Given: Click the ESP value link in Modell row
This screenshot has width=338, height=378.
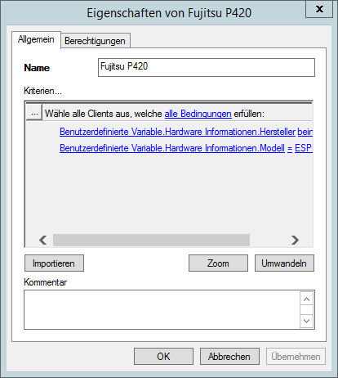Looking at the screenshot, I should click(x=304, y=148).
